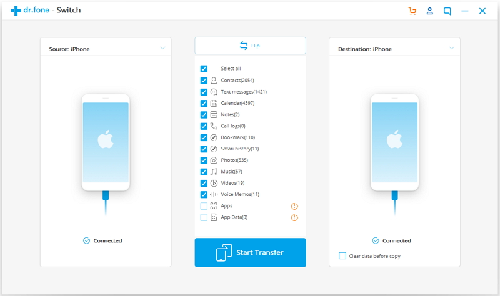
Task: Uncheck the Contacts checkbox
Action: tap(204, 81)
